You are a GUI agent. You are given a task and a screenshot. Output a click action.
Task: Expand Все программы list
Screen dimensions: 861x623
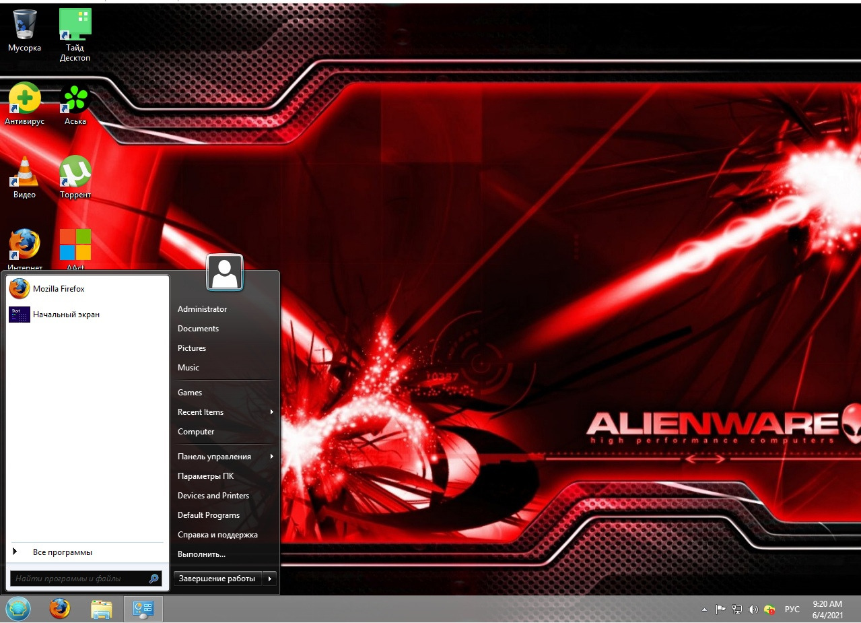click(88, 552)
